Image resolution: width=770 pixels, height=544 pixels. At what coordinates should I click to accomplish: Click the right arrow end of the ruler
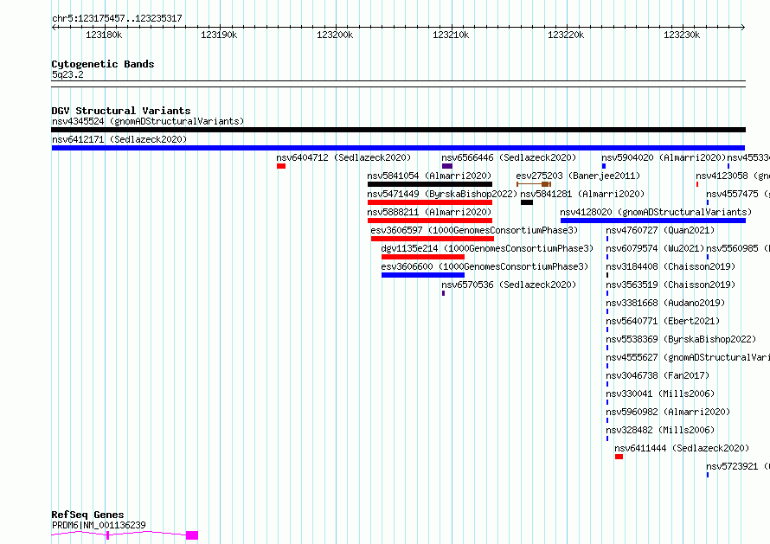[743, 28]
